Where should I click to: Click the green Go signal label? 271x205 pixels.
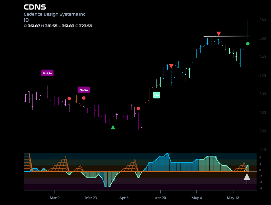pyautogui.click(x=157, y=95)
